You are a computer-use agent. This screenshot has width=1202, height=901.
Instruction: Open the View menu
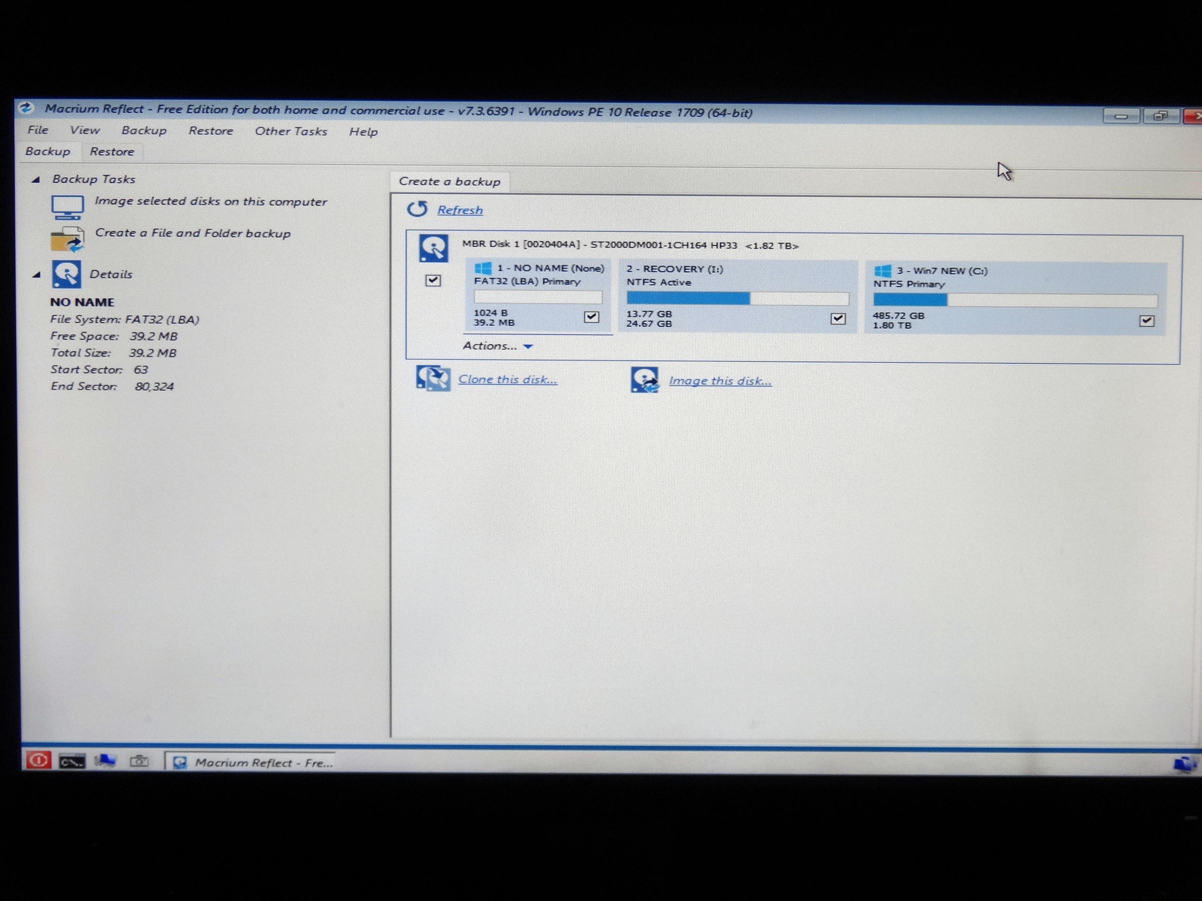(x=85, y=130)
